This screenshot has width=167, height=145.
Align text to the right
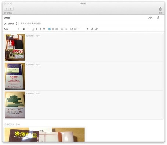(x=57, y=29)
